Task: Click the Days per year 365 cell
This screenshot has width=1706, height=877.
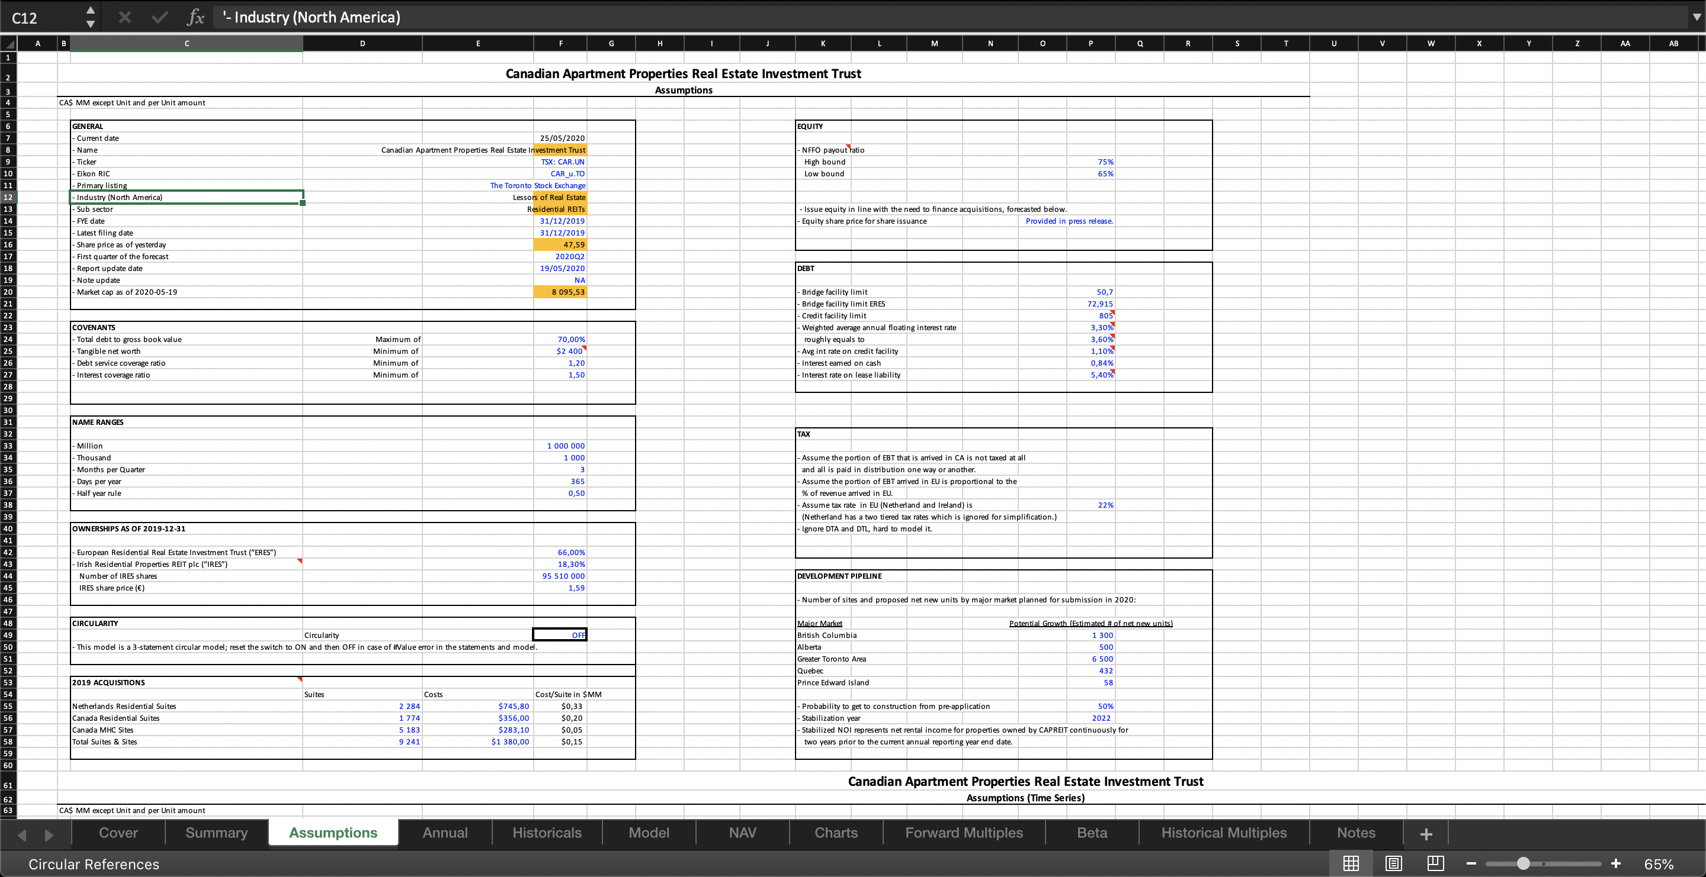Action: pos(560,482)
